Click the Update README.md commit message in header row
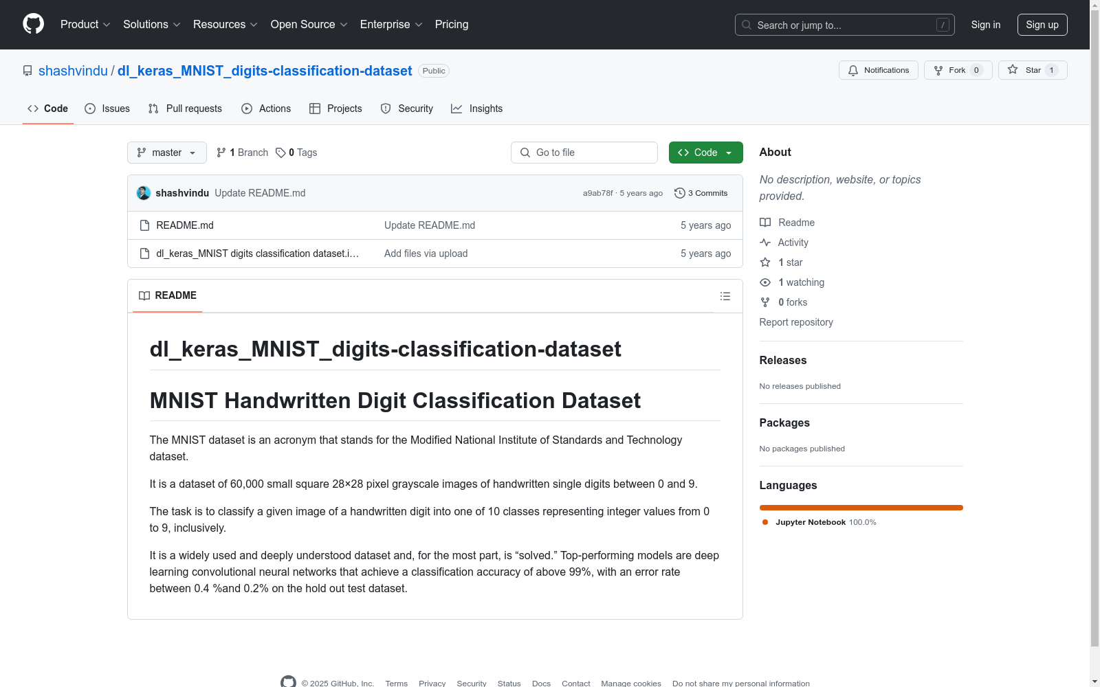This screenshot has height=687, width=1100. (260, 193)
